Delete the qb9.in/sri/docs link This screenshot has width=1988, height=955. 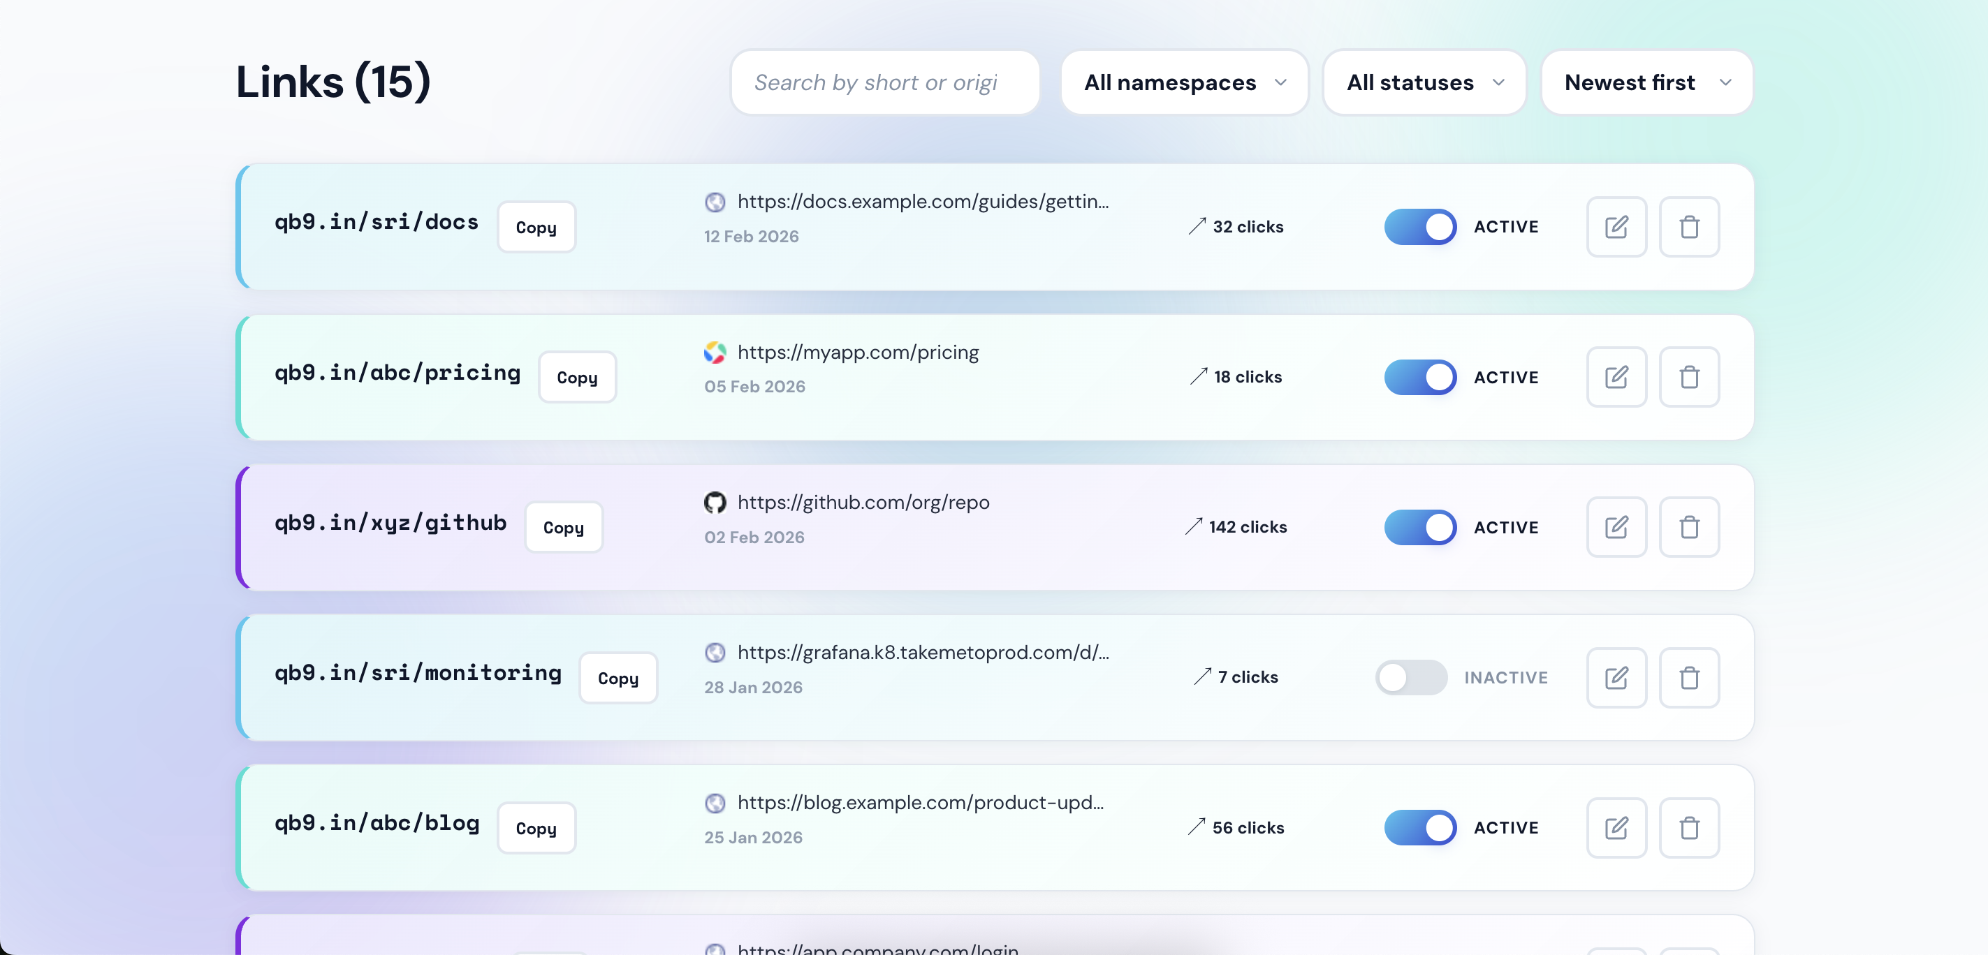point(1688,227)
